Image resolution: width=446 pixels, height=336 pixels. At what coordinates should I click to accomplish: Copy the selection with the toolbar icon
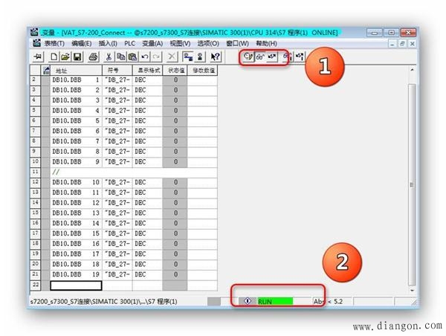pyautogui.click(x=120, y=56)
